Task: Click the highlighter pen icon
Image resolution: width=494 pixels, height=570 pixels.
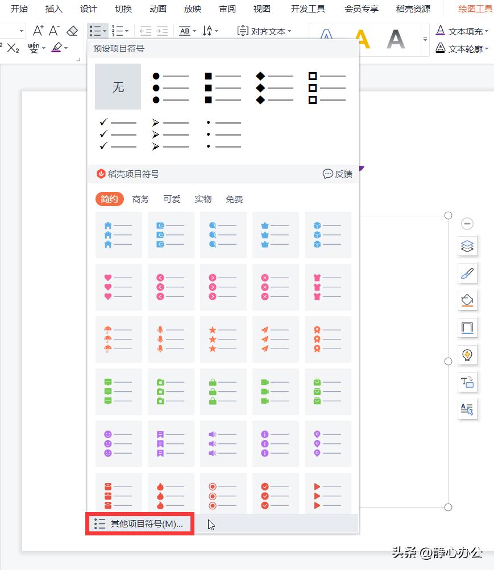Action: pyautogui.click(x=57, y=48)
